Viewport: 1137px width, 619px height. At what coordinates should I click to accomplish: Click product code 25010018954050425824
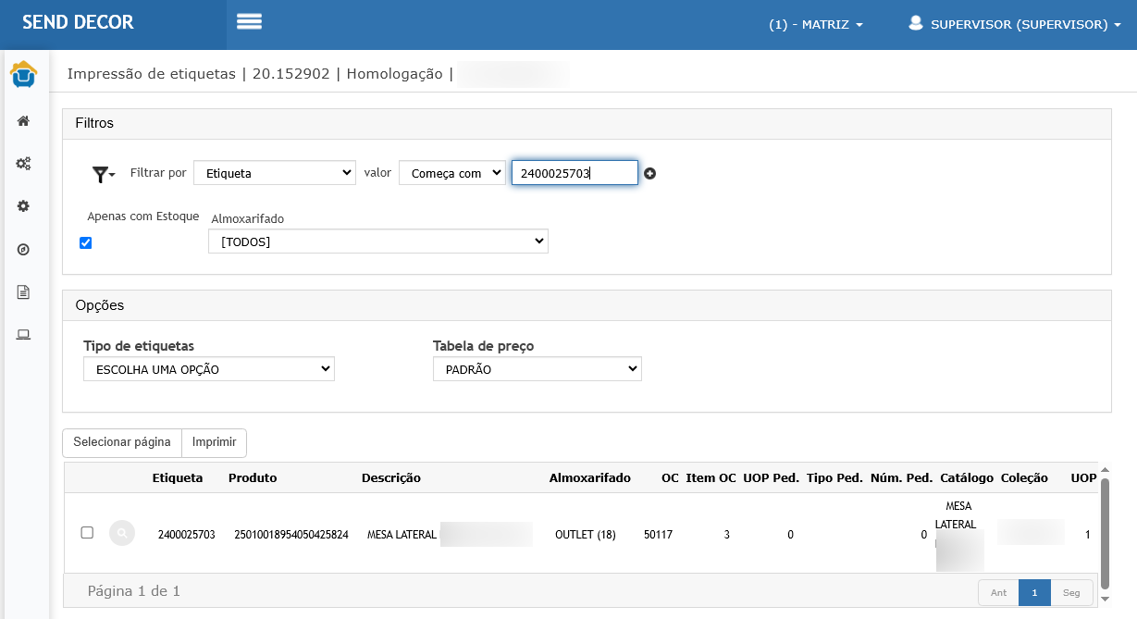pyautogui.click(x=291, y=534)
